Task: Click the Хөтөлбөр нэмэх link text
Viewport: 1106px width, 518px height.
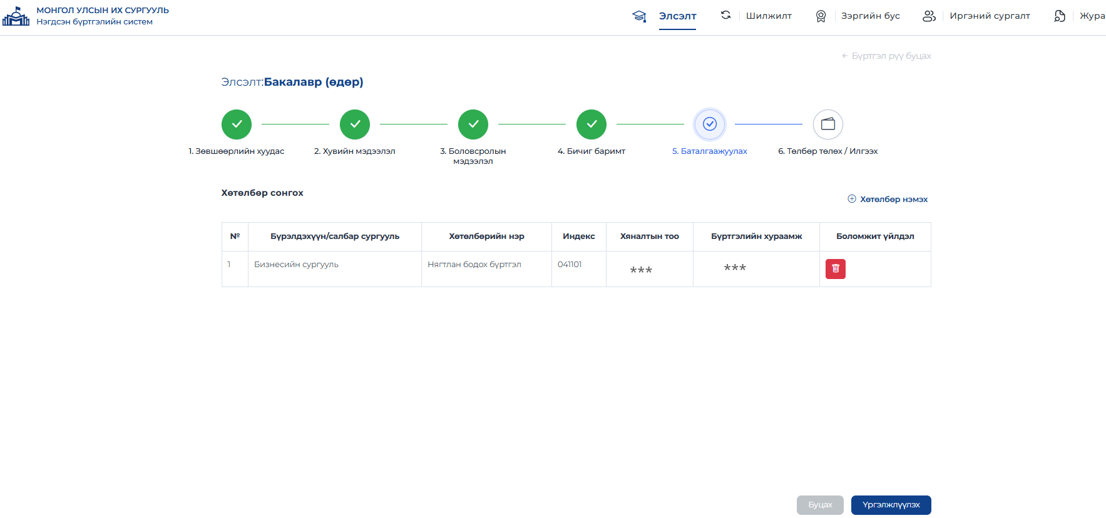Action: [894, 200]
